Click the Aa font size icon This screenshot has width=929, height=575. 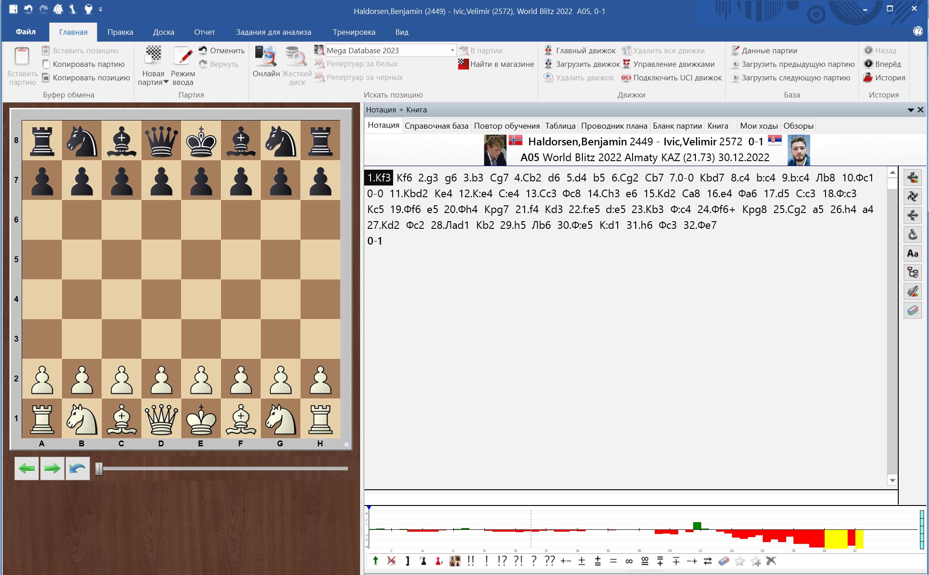click(x=912, y=253)
